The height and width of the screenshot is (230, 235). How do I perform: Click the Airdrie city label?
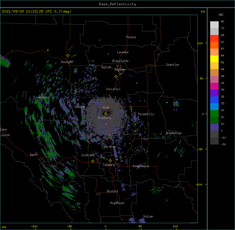click(x=110, y=147)
